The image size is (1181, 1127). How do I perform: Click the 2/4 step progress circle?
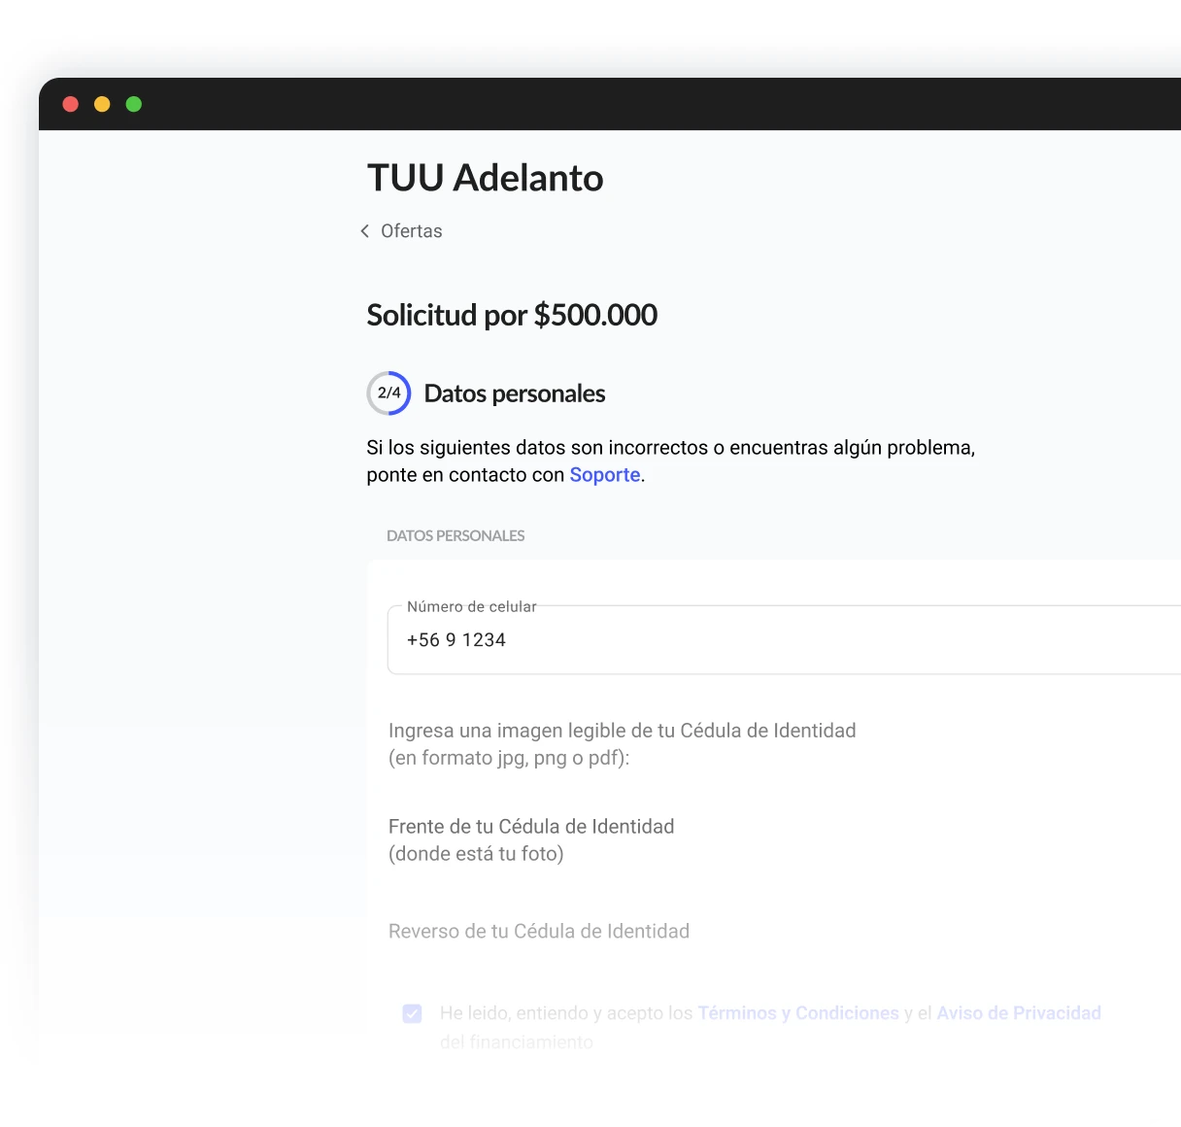(x=388, y=393)
